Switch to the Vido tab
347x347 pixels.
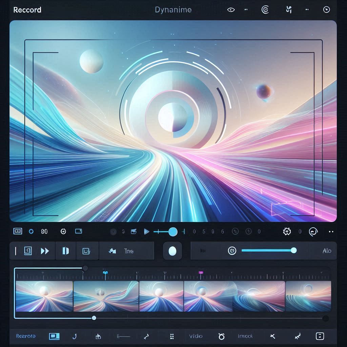[x=196, y=336]
